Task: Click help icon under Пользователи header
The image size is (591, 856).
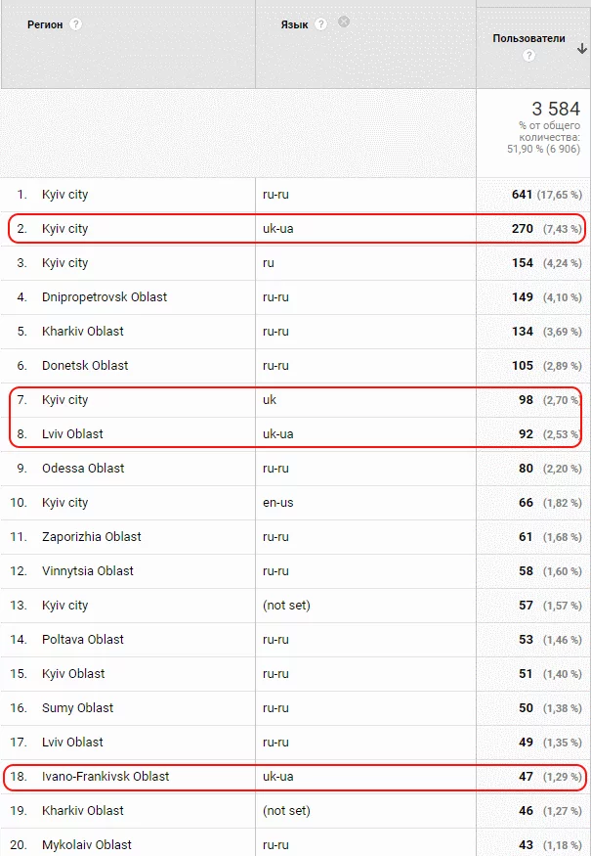Action: tap(528, 56)
